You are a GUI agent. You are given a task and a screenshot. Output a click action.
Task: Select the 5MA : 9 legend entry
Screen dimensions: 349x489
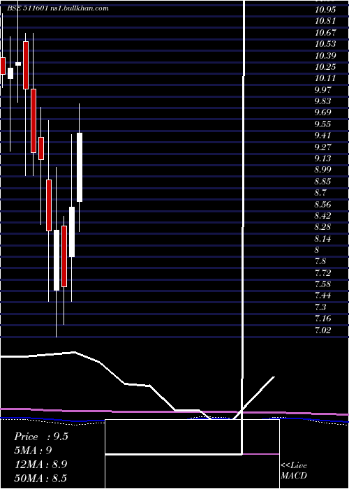tap(33, 450)
